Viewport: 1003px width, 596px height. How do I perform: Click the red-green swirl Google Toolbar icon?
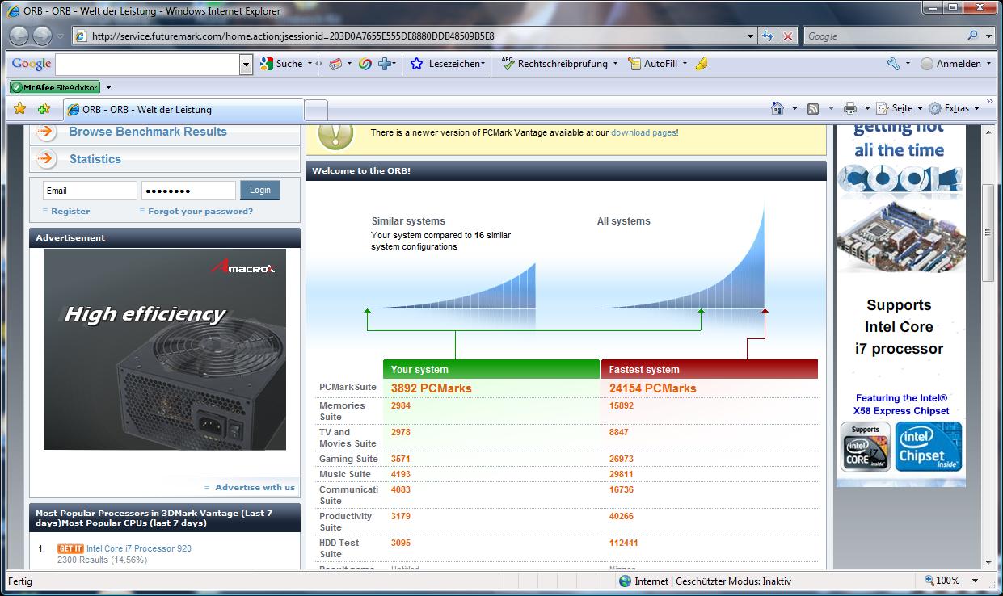[x=365, y=64]
